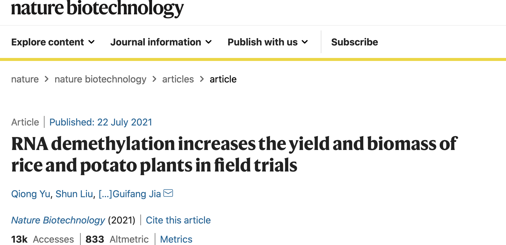Expand the hidden author list ellipsis
506x245 pixels.
tap(105, 194)
